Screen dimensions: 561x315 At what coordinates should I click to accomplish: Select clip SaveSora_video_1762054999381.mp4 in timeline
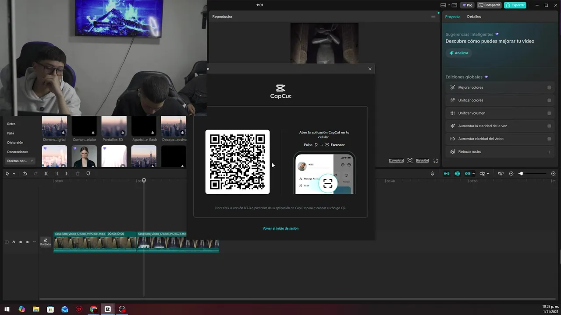point(95,242)
